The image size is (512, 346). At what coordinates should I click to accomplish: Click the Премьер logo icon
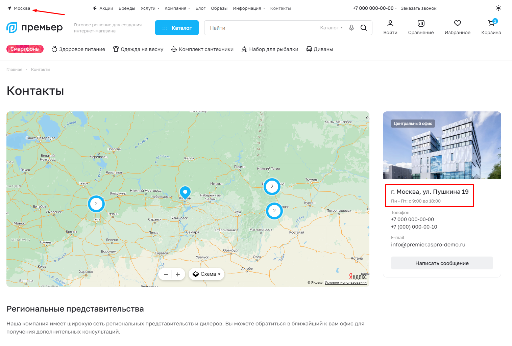point(12,27)
